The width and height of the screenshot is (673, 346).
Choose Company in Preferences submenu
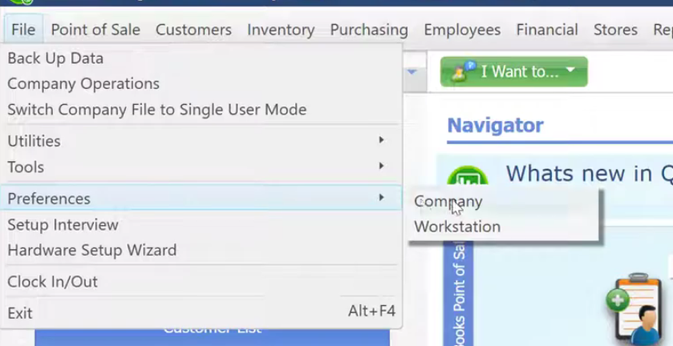click(503, 202)
